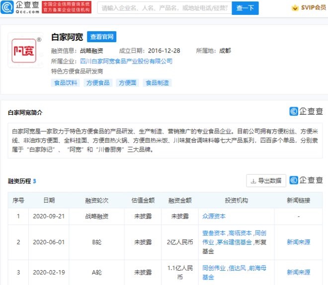Click the 企查查 watermark next to 导出数据
The height and width of the screenshot is (285, 328).
pos(306,180)
